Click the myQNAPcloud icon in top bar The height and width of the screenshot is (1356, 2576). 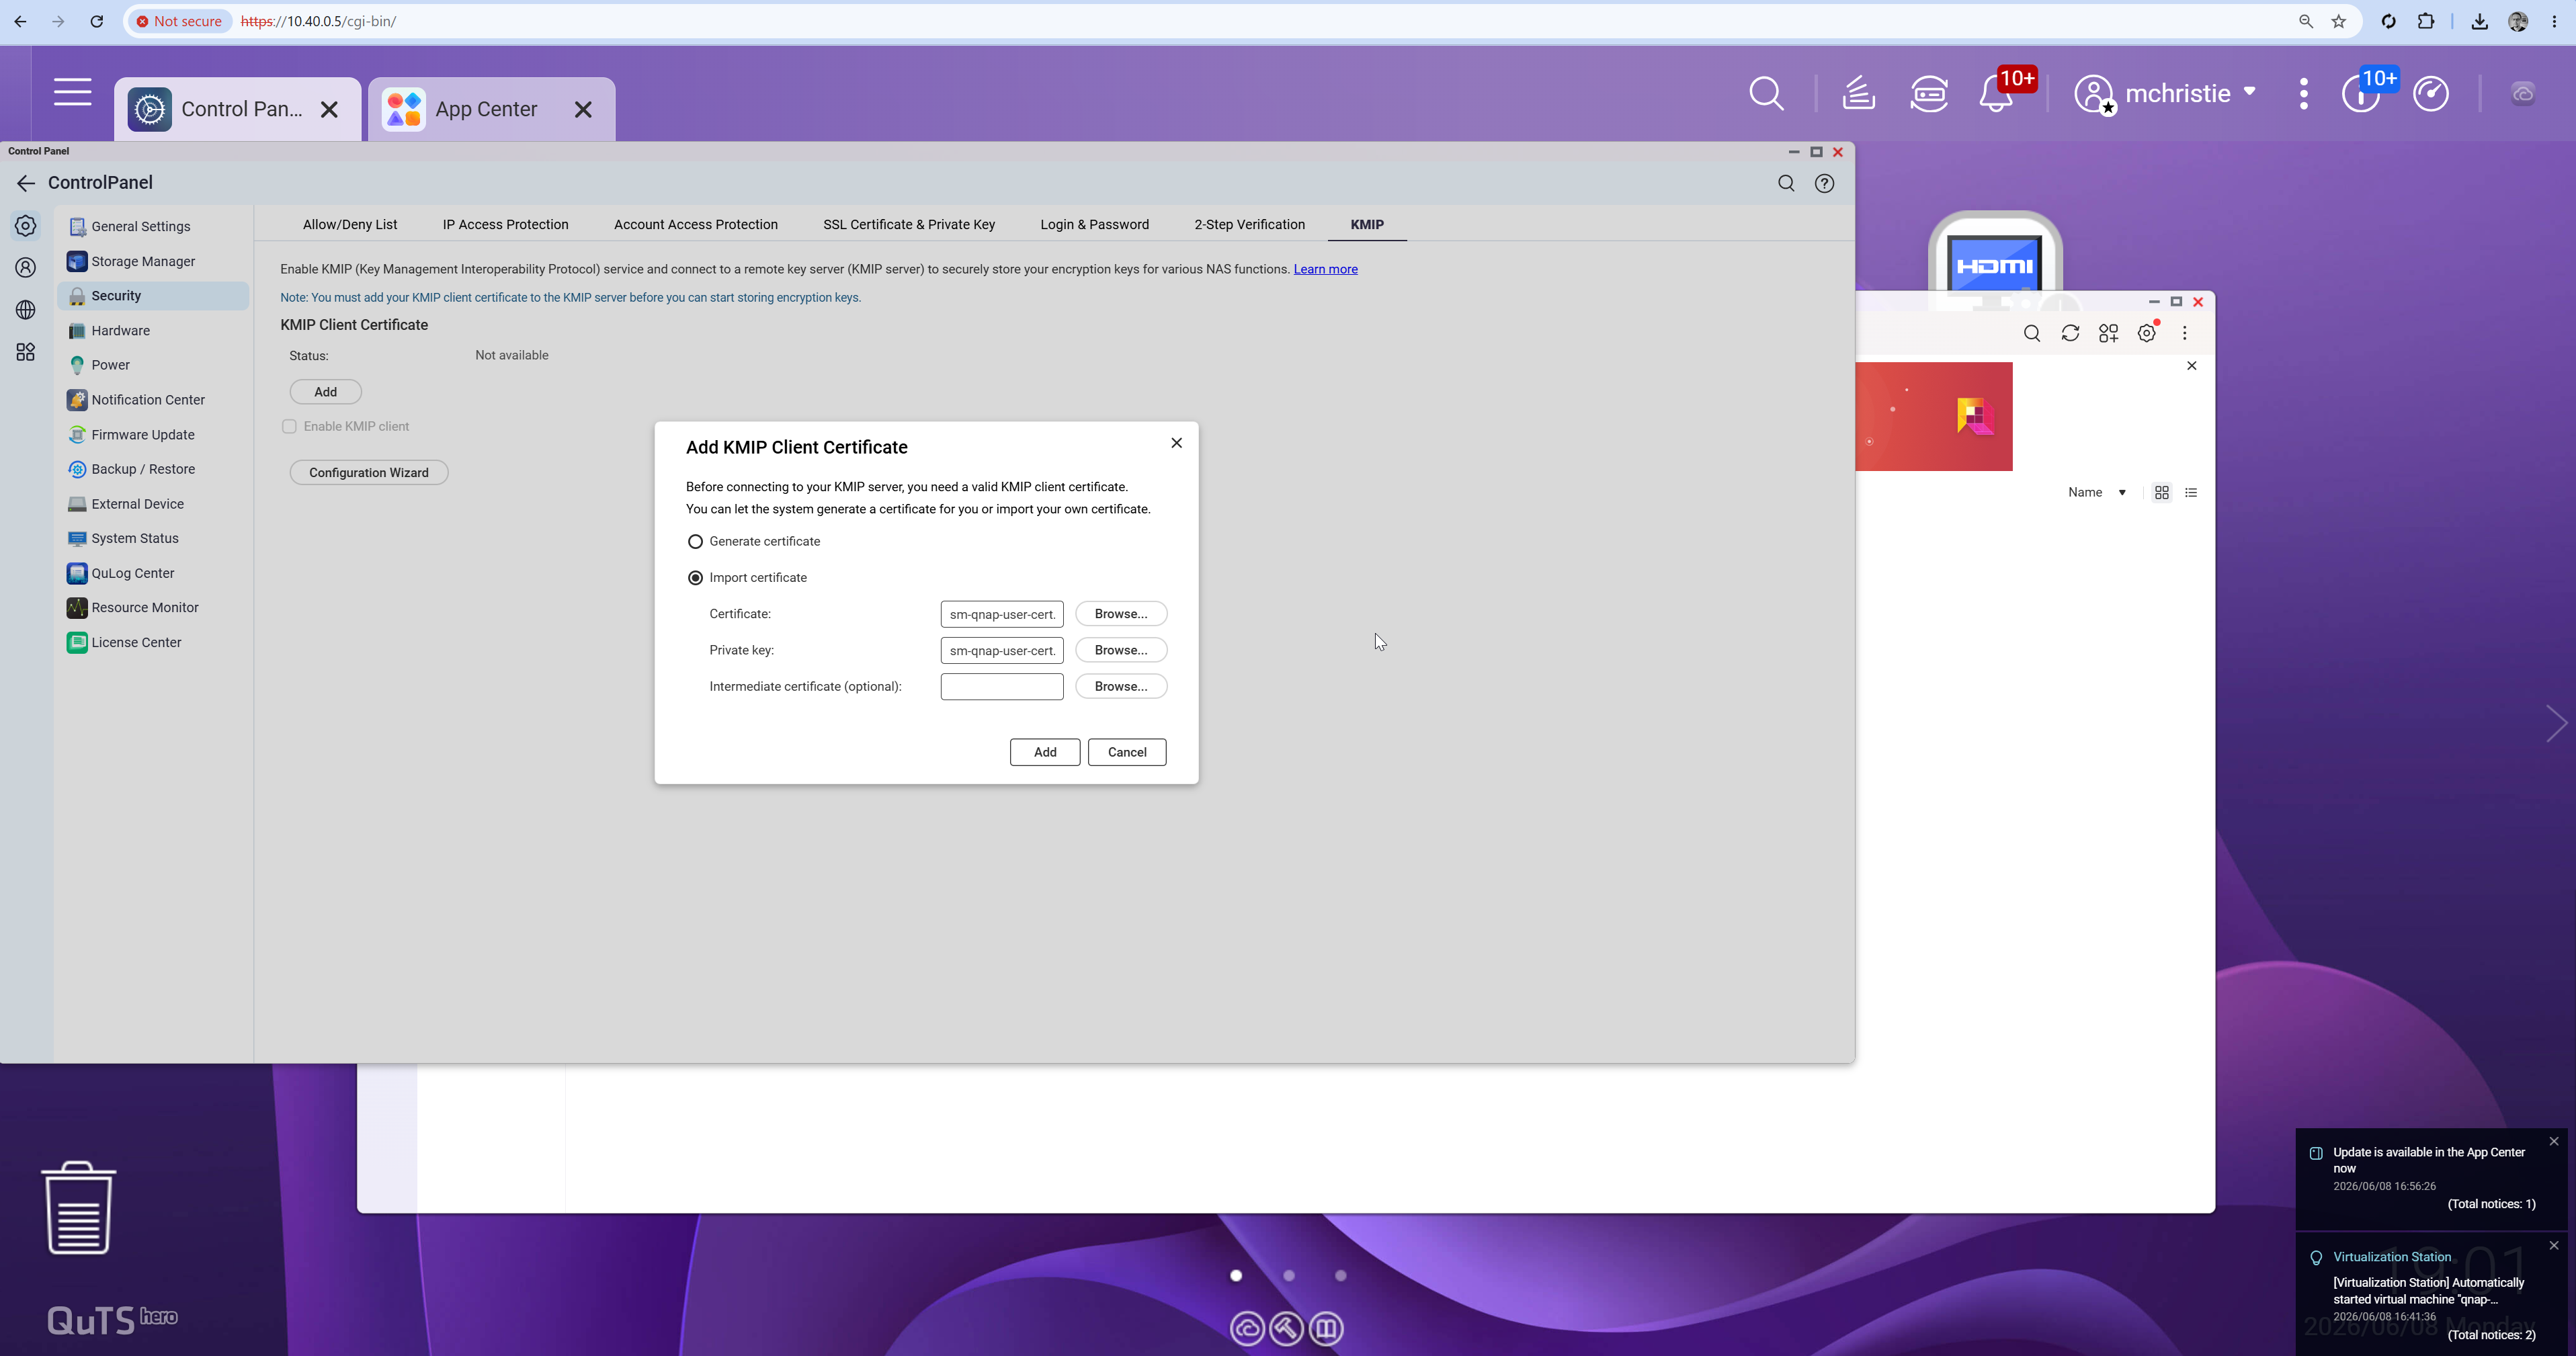[2523, 93]
